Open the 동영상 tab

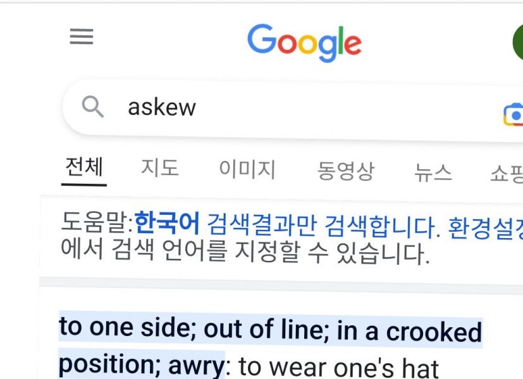(345, 171)
